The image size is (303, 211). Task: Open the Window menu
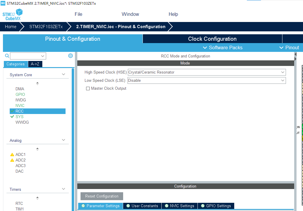point(130,14)
